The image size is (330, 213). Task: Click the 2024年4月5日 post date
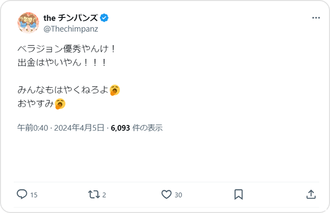tap(79, 128)
